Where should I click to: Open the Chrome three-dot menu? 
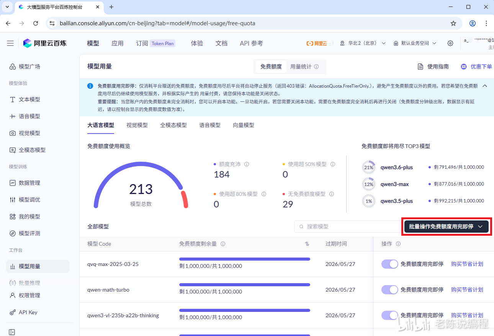click(x=486, y=23)
